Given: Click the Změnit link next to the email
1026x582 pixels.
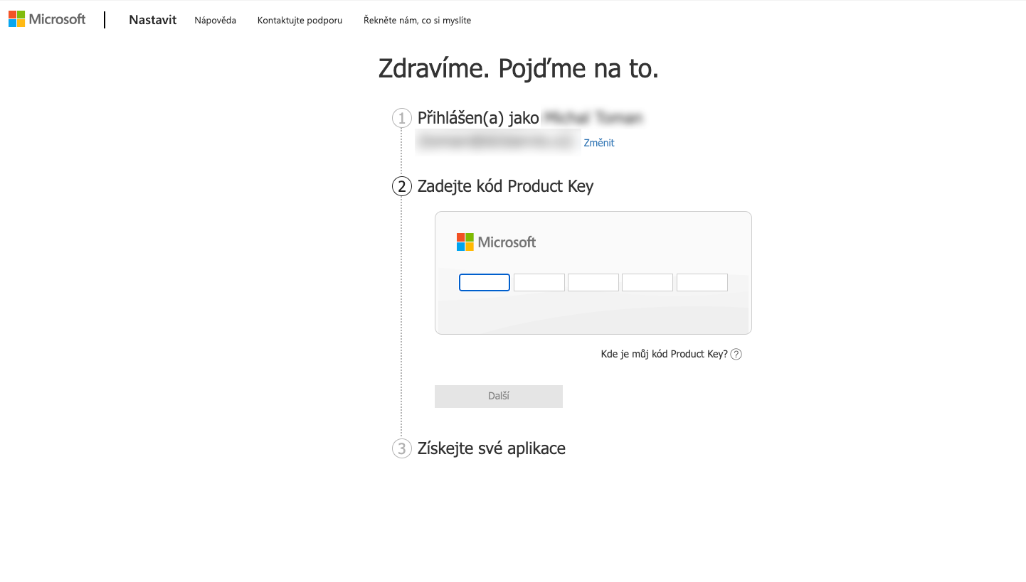Looking at the screenshot, I should 599,143.
